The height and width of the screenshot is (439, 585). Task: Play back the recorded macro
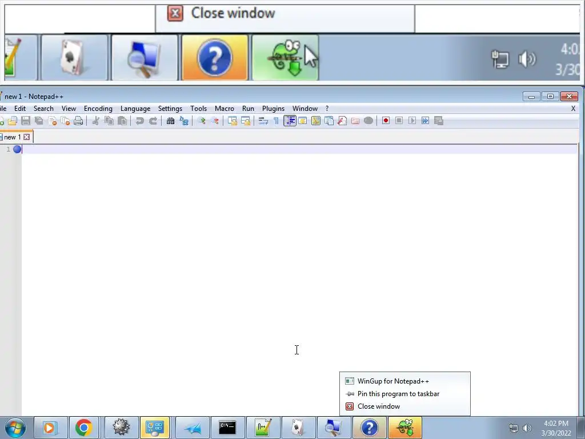coord(412,121)
